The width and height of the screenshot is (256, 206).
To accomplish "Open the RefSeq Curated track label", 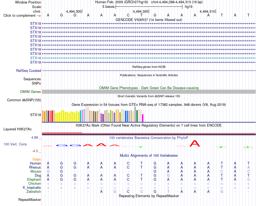I will pos(28,71).
